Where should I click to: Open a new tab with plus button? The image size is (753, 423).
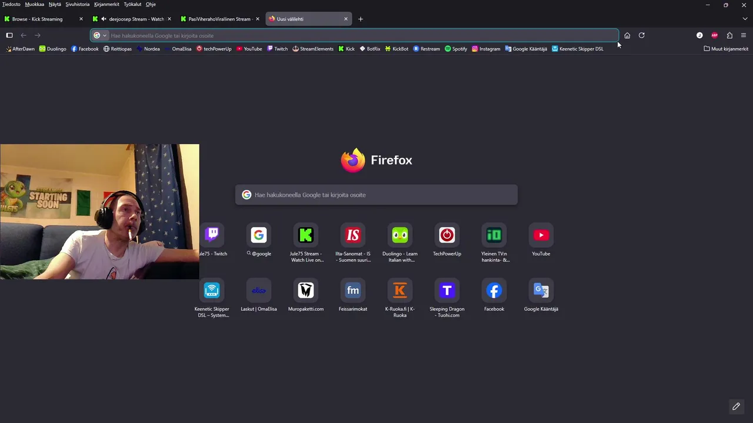(x=361, y=19)
